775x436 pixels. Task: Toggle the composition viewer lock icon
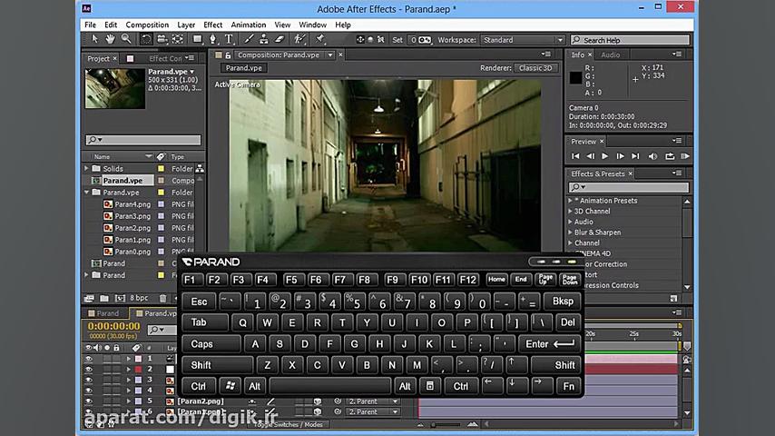(x=228, y=54)
